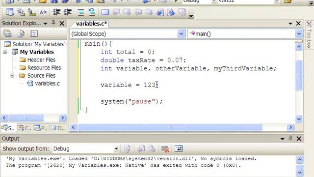Select the My Variables project

(x=37, y=52)
